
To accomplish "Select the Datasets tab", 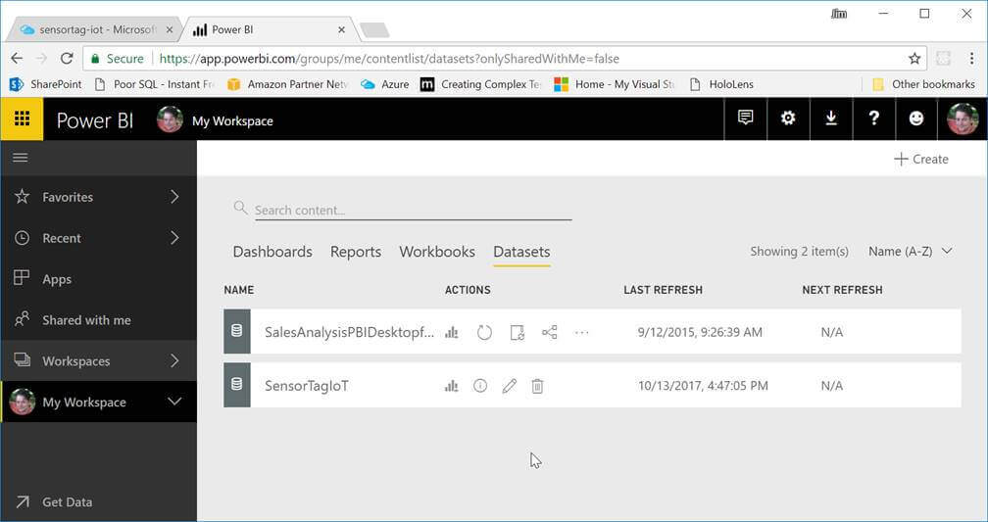I will click(x=521, y=252).
